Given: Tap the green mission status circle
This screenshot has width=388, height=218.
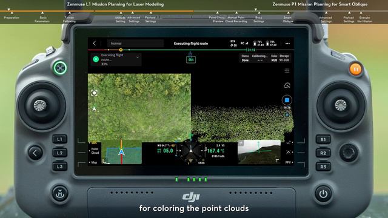Looking at the screenshot, I should point(96,59).
